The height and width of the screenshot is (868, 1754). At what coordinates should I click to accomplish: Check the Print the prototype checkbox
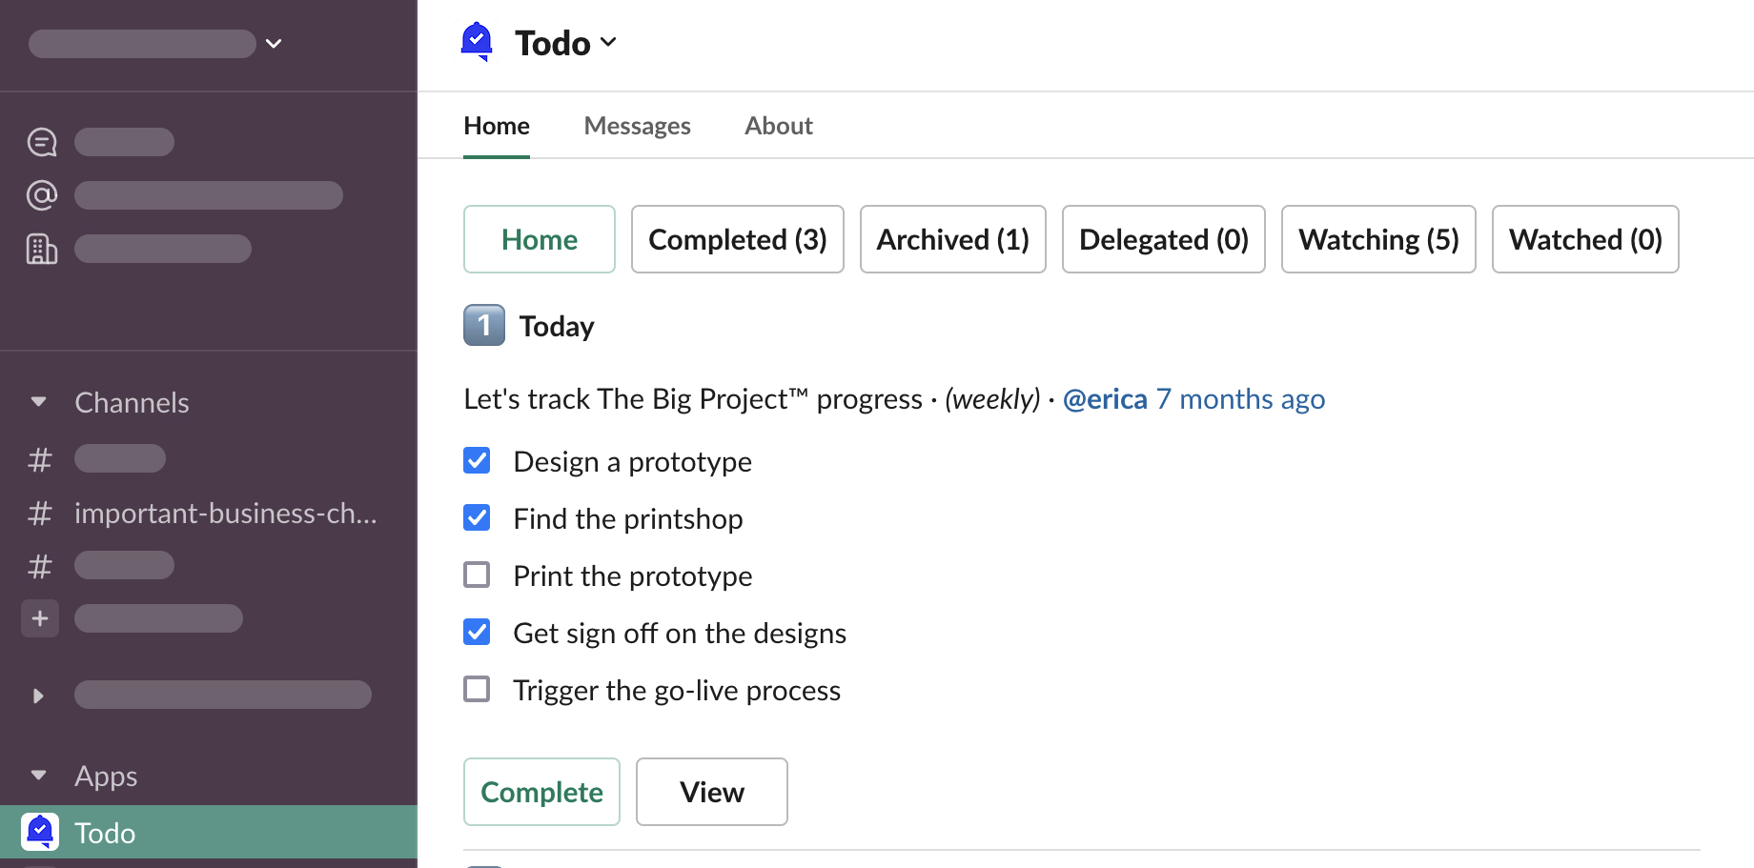pos(477,575)
